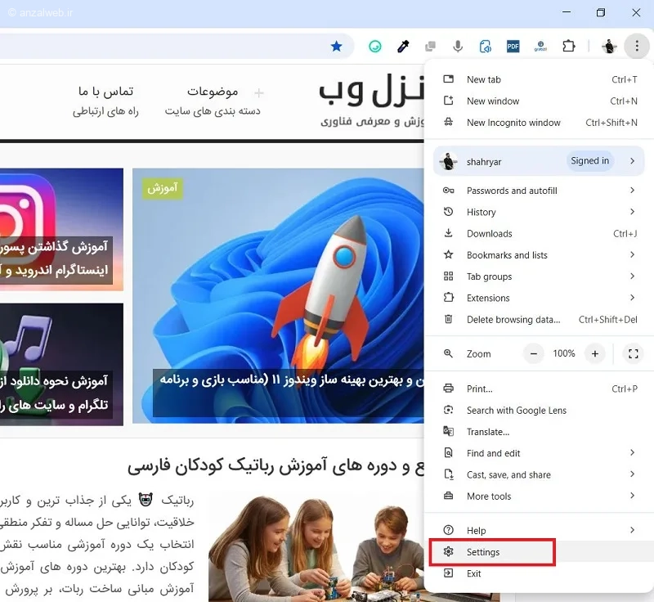Screen dimensions: 654x602
Task: Choose Delete browsing data
Action: (x=539, y=320)
